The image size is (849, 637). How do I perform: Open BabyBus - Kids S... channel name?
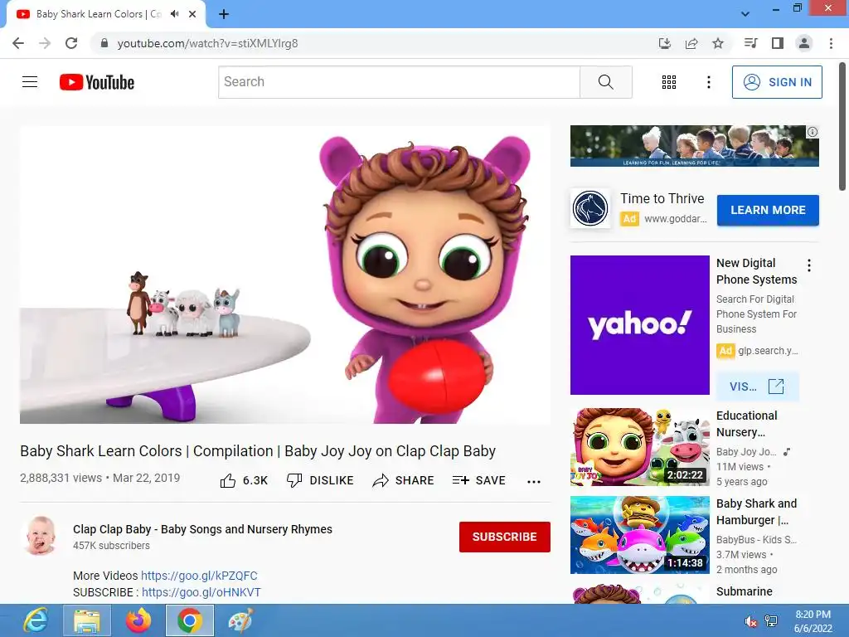[756, 539]
